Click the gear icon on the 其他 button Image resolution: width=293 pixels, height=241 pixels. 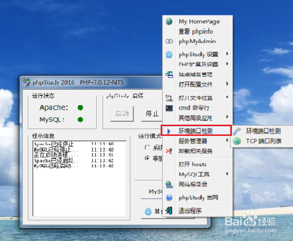pos(148,212)
